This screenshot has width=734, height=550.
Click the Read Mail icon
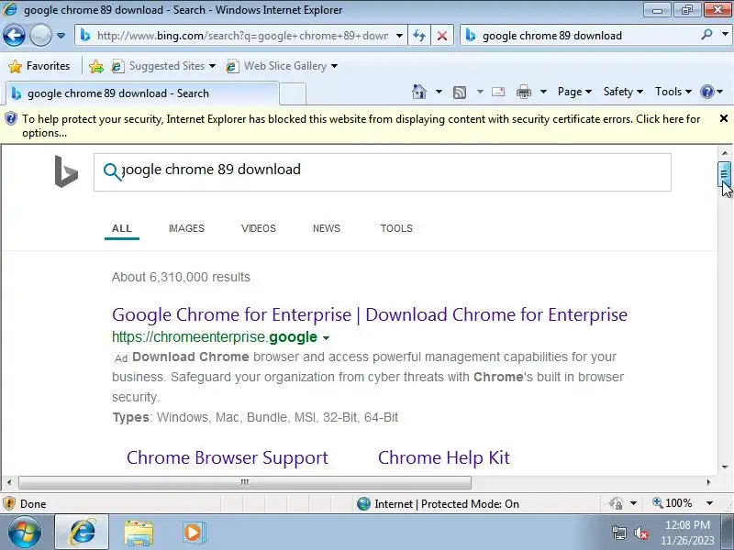point(498,92)
